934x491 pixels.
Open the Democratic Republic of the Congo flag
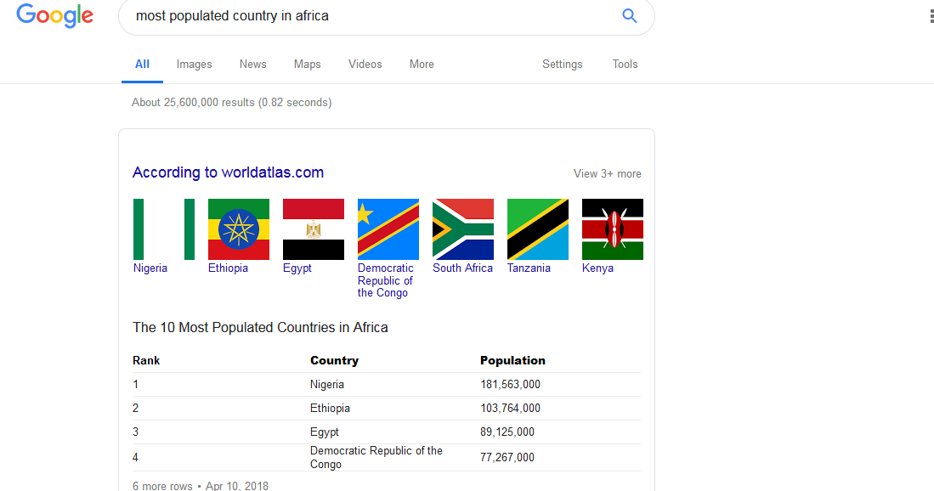388,229
